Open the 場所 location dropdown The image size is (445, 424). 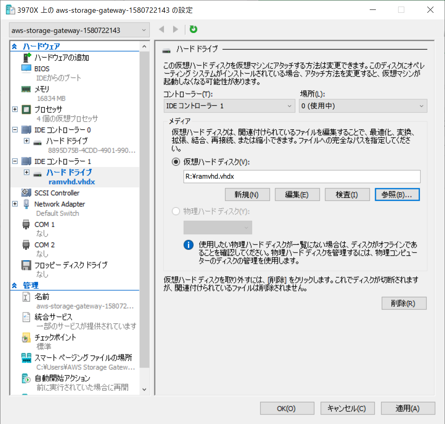363,106
